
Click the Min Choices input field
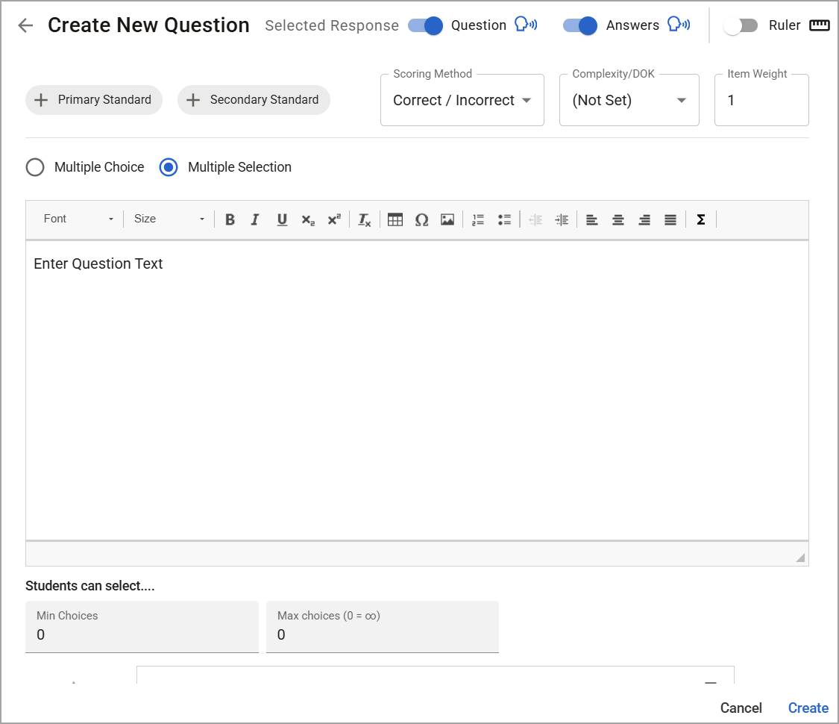(142, 627)
